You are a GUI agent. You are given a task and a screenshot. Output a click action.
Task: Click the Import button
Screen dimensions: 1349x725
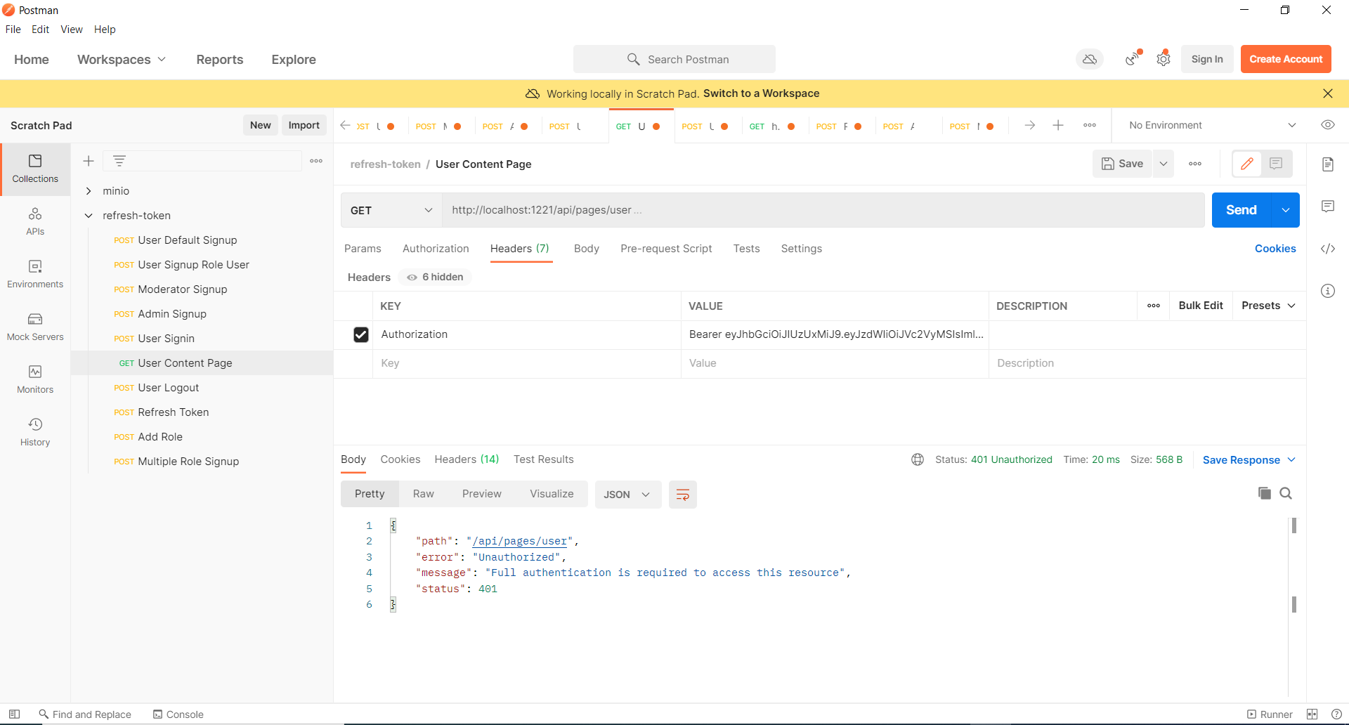coord(304,125)
